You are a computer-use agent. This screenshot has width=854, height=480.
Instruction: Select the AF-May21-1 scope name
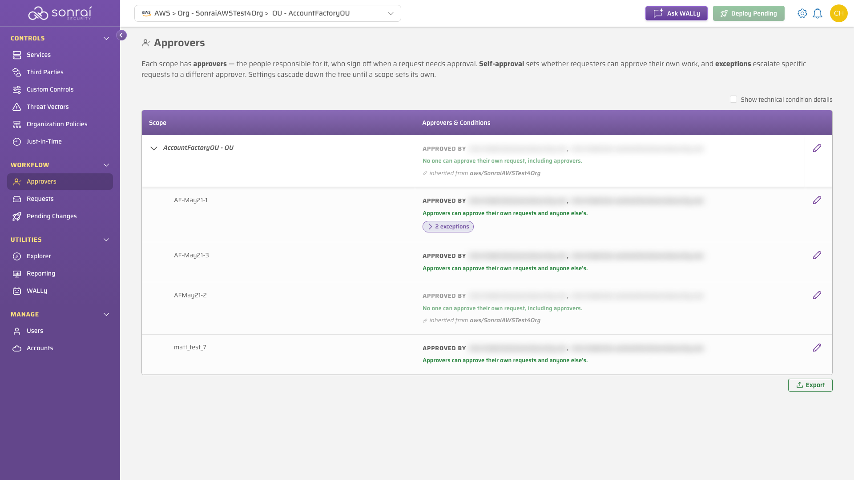click(191, 200)
